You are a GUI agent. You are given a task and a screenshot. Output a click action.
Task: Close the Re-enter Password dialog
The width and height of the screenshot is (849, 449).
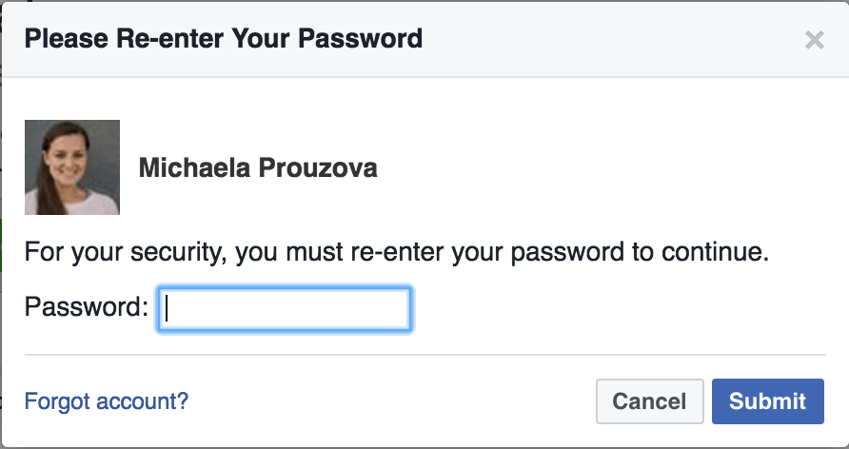(814, 40)
